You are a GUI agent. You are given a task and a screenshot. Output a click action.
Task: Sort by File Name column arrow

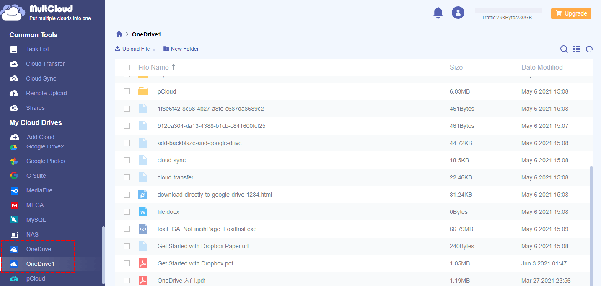click(174, 67)
